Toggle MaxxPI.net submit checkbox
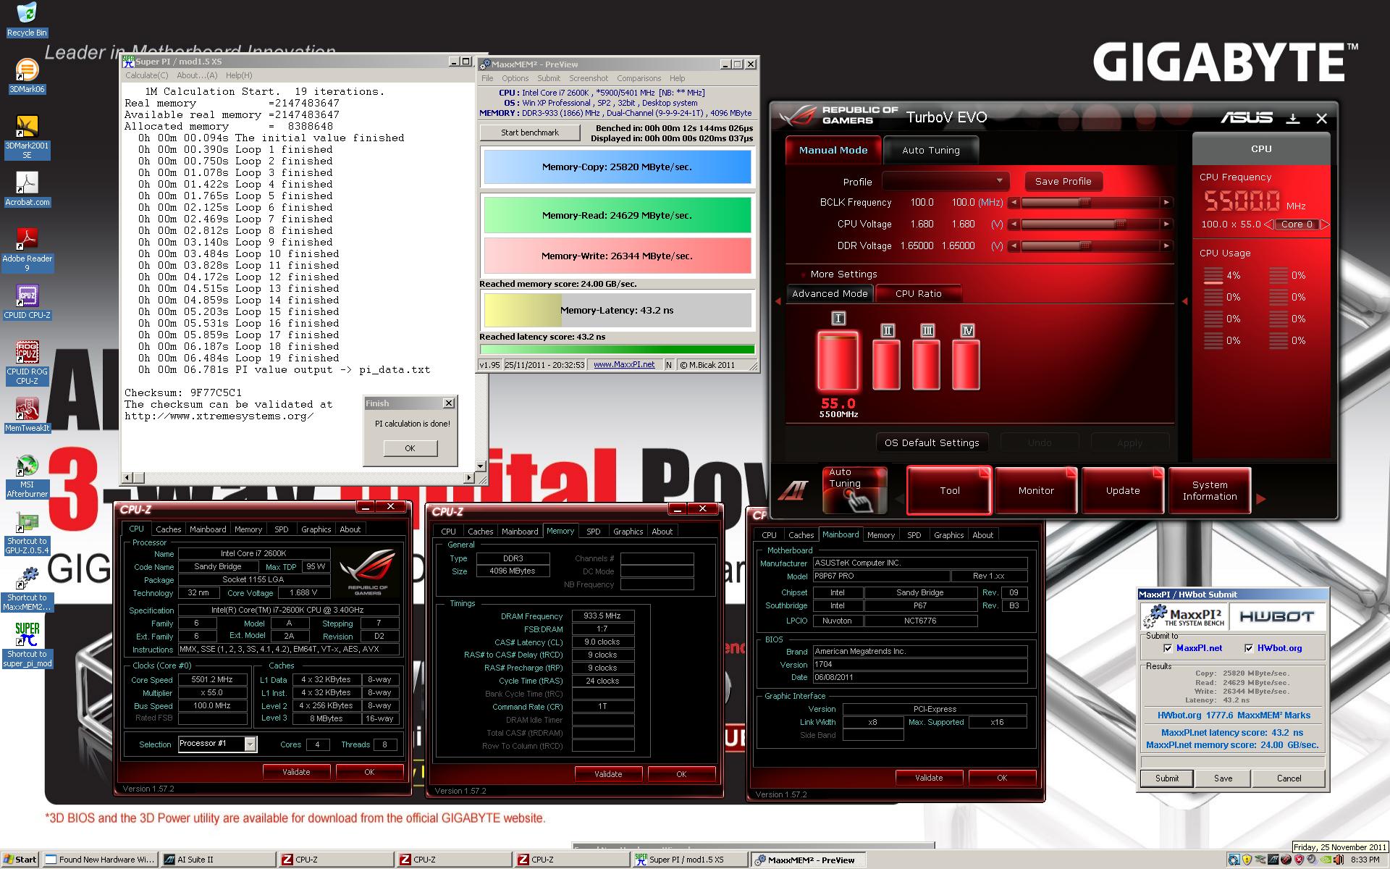 click(1168, 648)
